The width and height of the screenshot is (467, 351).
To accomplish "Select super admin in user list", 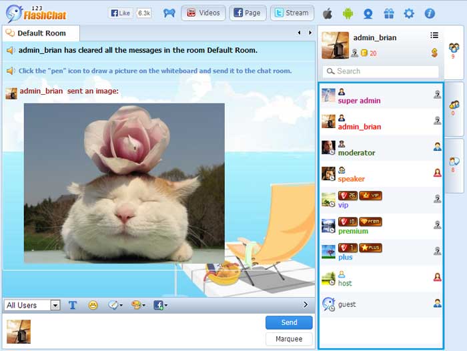I will pyautogui.click(x=381, y=96).
